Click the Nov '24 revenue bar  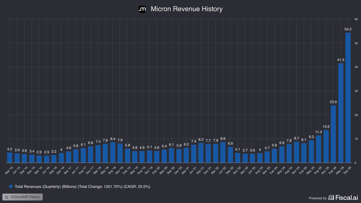tap(297, 152)
